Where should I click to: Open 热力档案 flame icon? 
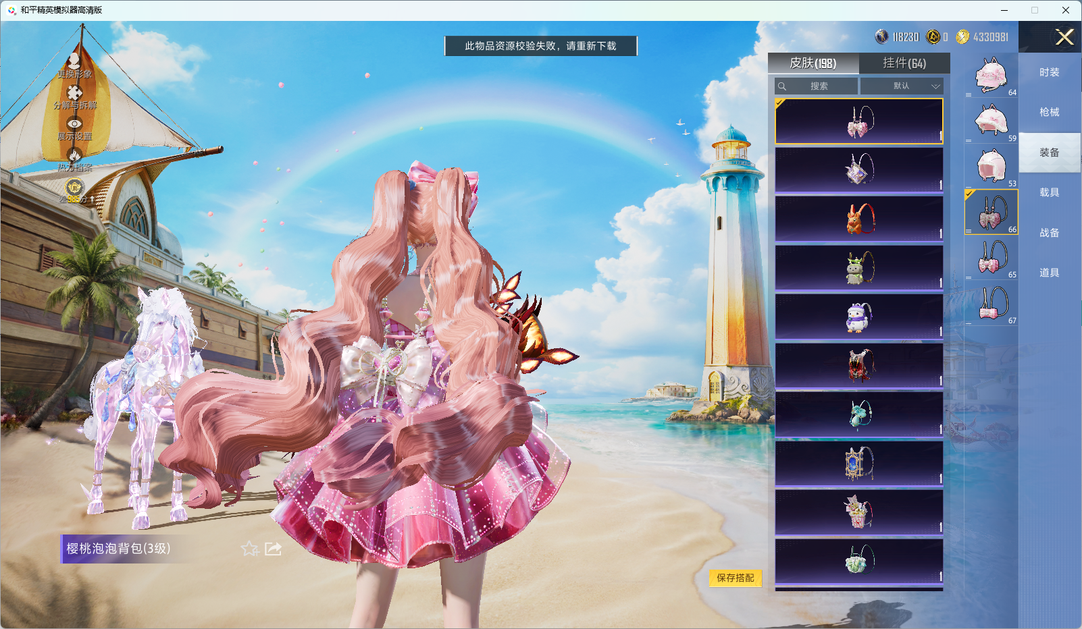(x=74, y=155)
